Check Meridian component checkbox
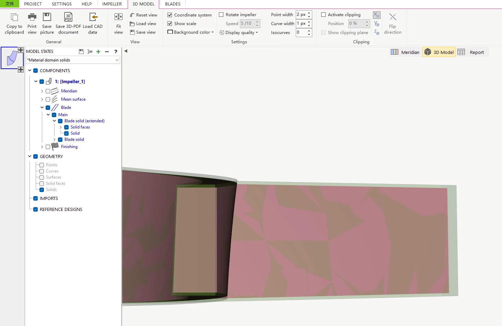The image size is (502, 326). (48, 91)
